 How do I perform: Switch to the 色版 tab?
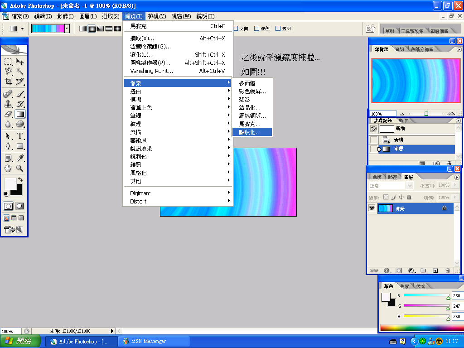(377, 177)
